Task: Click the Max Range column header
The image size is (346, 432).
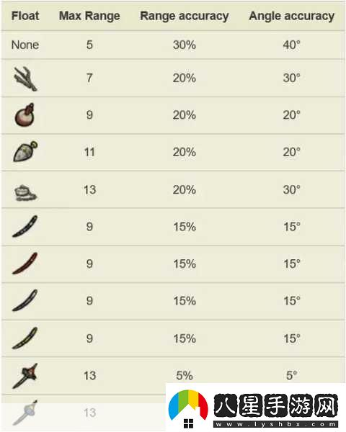Action: click(89, 16)
